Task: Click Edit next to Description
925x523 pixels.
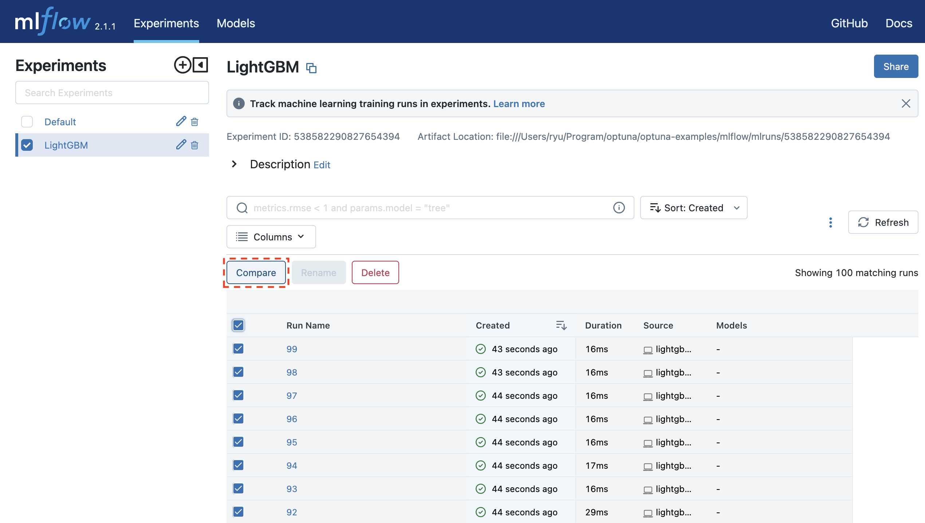Action: (322, 165)
